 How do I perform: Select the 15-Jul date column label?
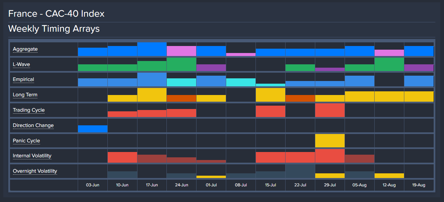click(271, 185)
